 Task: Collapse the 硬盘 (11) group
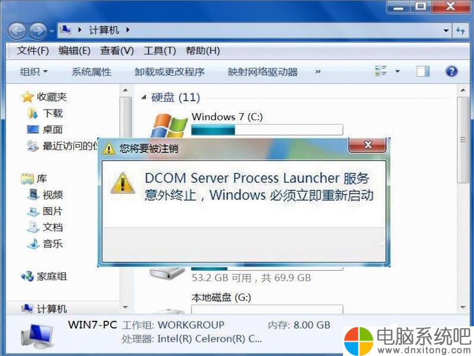144,97
